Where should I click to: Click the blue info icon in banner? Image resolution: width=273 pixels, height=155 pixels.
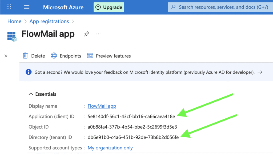(29, 72)
